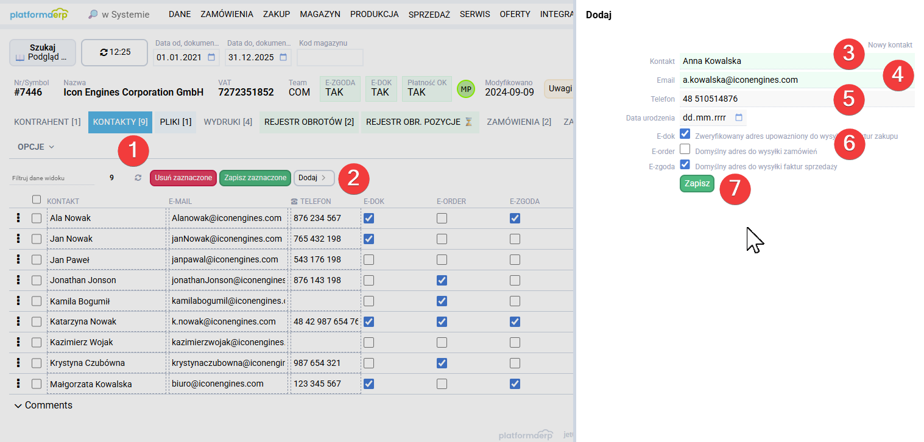This screenshot has height=442, width=924.
Task: Click the platformaerp logo
Action: tap(38, 13)
